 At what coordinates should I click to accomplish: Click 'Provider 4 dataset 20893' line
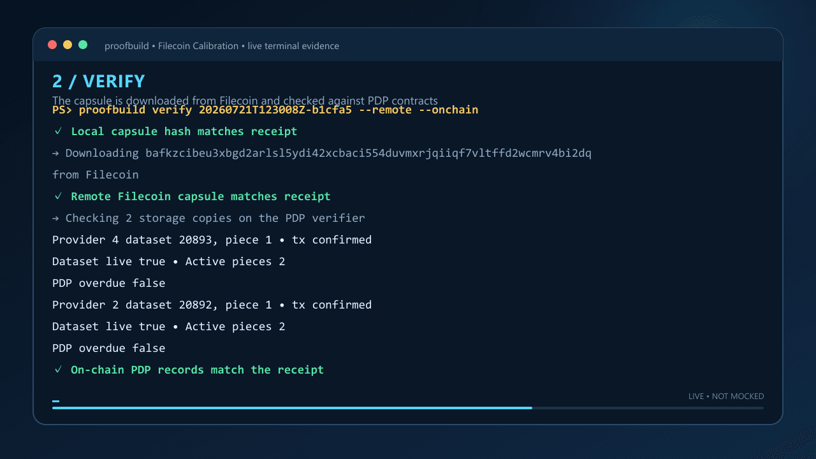[212, 240]
